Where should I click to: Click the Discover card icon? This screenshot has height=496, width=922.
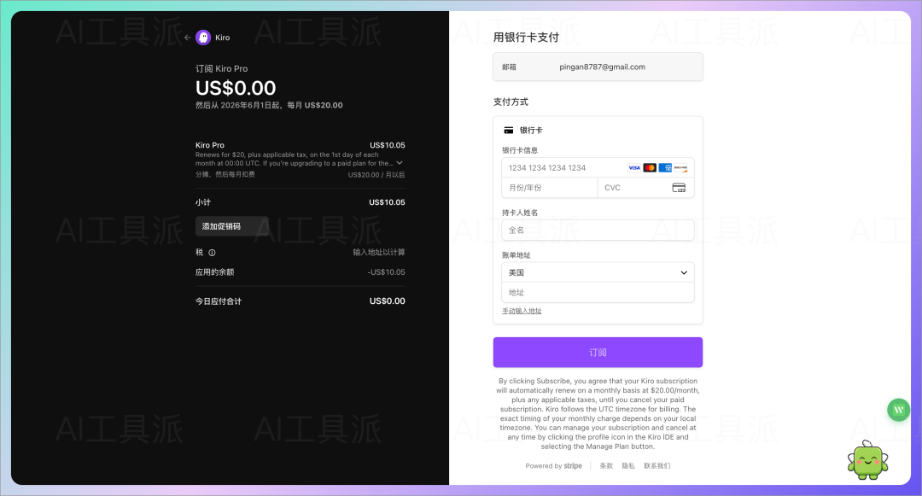680,168
